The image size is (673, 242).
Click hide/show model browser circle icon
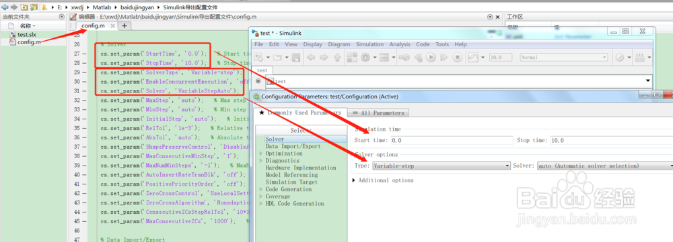point(258,80)
